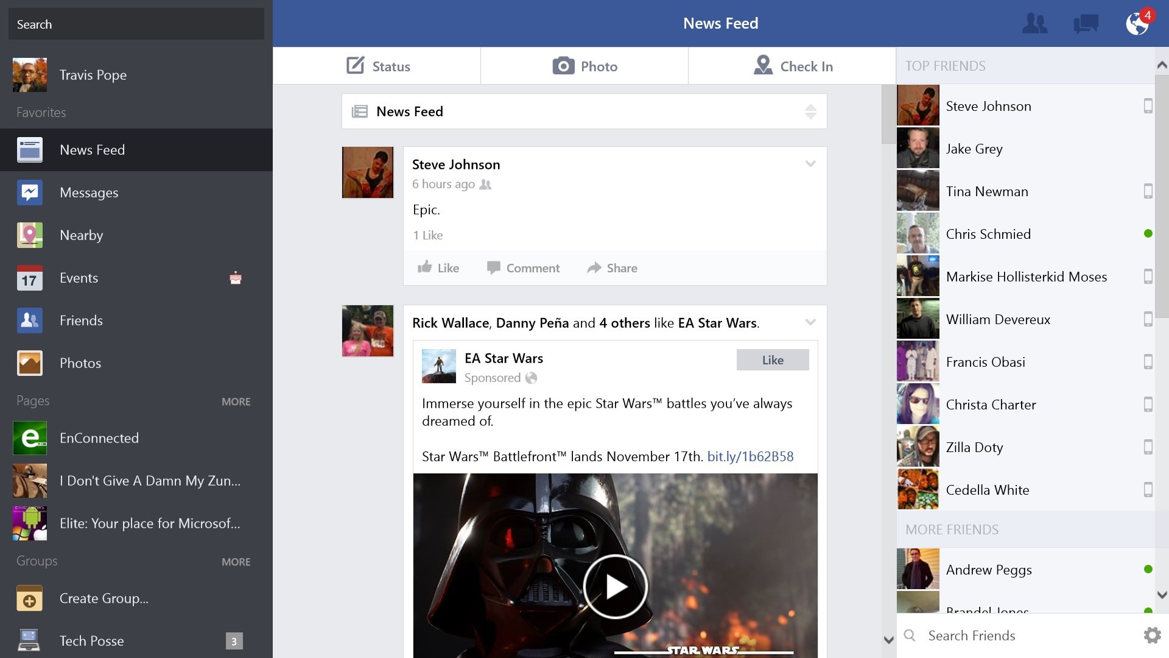Open Rick Wallace profile link
This screenshot has width=1169, height=658.
point(451,323)
